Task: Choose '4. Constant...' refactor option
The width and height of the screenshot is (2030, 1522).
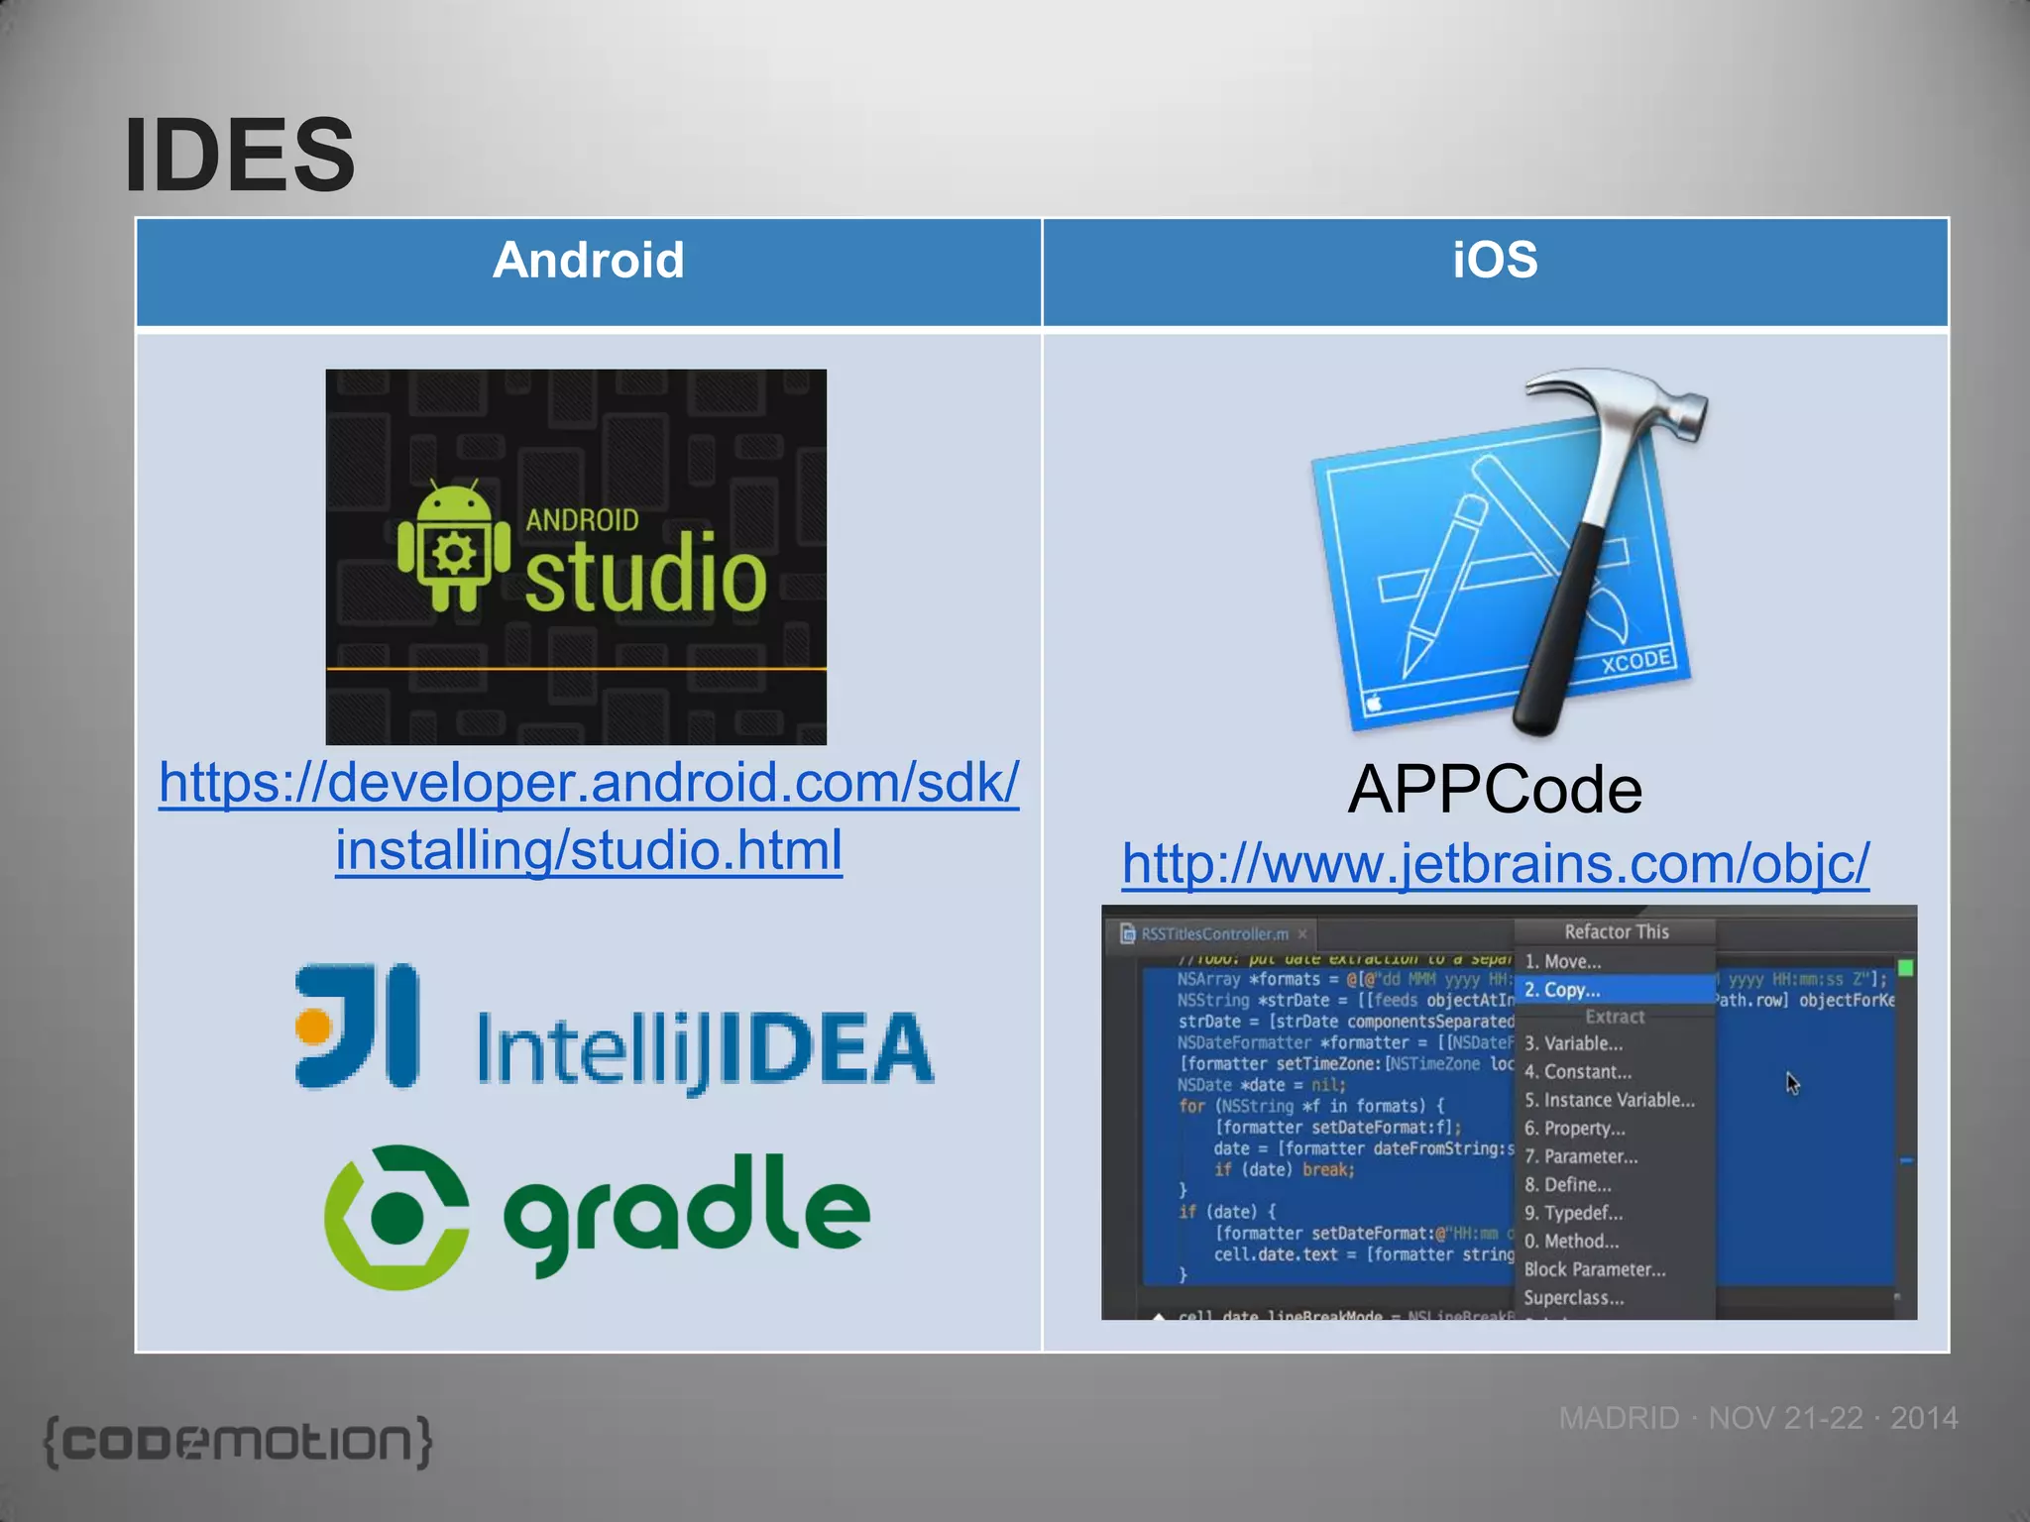Action: click(1615, 1071)
